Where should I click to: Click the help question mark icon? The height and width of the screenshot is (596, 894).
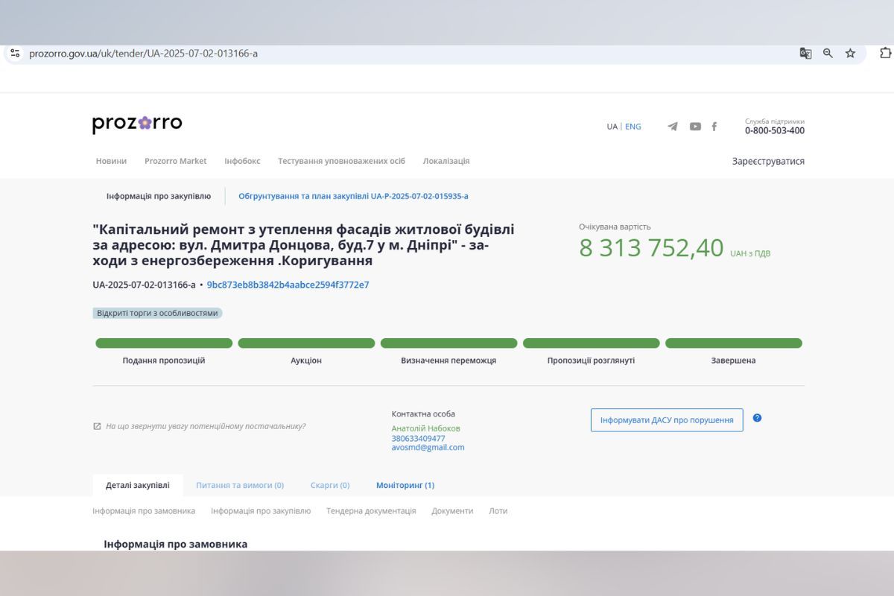758,419
